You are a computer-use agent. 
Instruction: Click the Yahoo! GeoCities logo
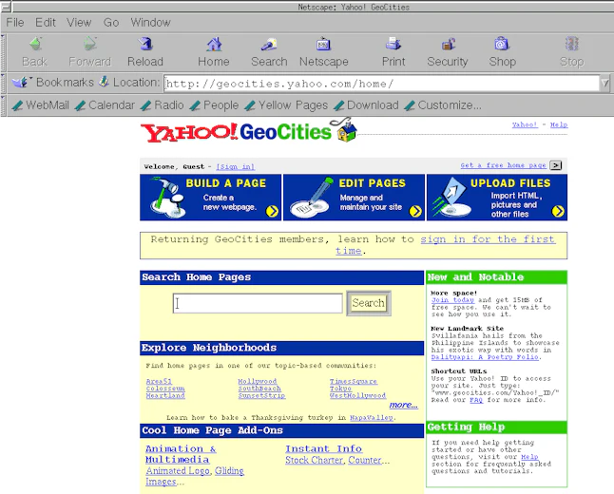click(249, 131)
